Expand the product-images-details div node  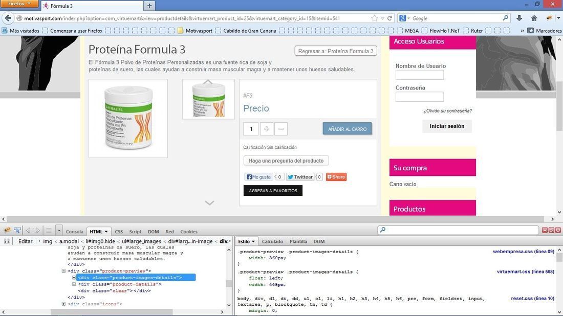point(74,278)
